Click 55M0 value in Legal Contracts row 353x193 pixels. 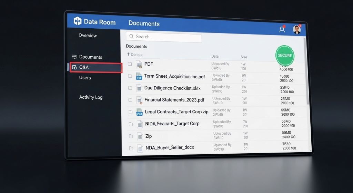[286, 110]
